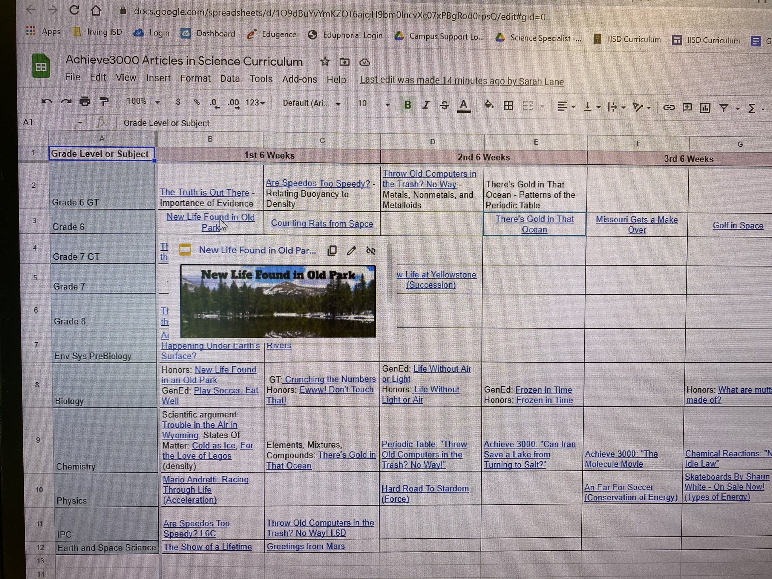Toggle strikethrough formatting
772x579 pixels.
point(444,105)
